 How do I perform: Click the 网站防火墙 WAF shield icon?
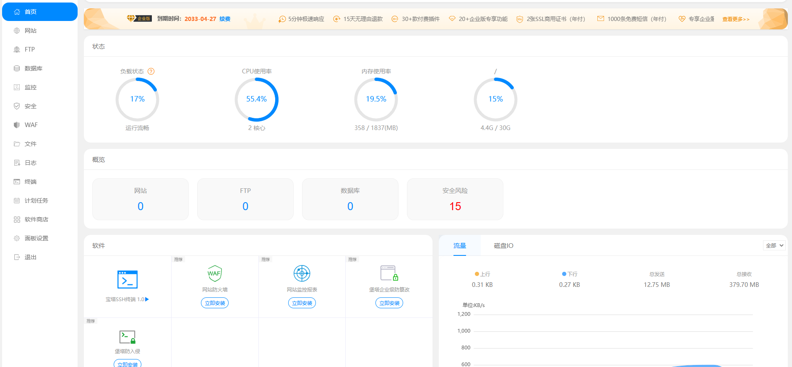[x=215, y=273]
